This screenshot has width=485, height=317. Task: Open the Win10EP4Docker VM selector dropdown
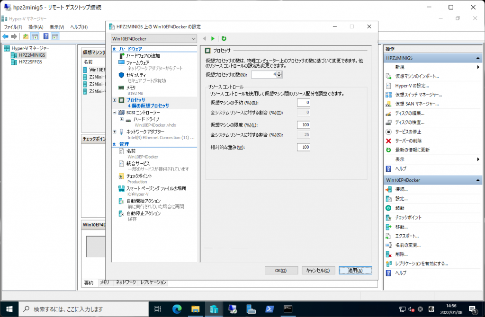pyautogui.click(x=154, y=39)
